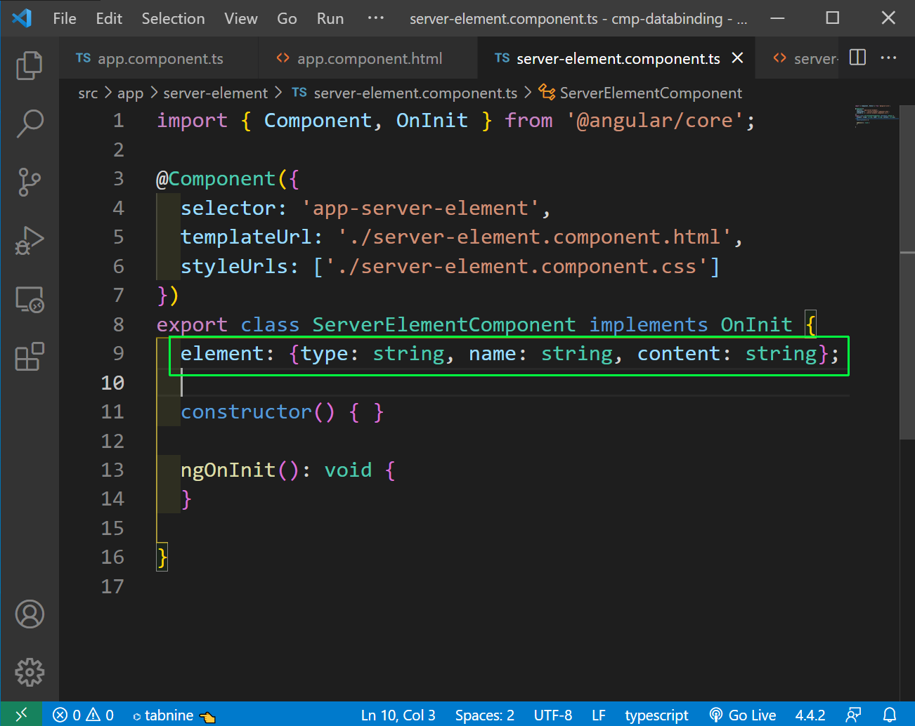
Task: Open the View menu
Action: [x=241, y=18]
